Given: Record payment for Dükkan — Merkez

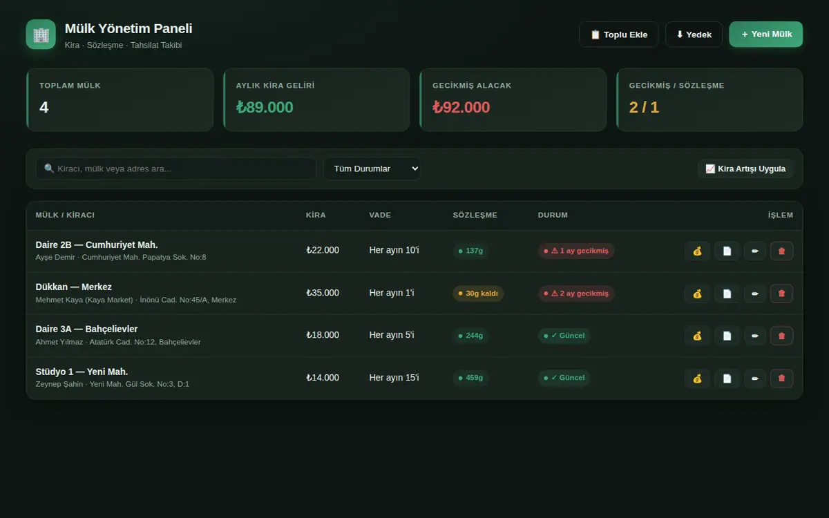Looking at the screenshot, I should click(x=697, y=294).
